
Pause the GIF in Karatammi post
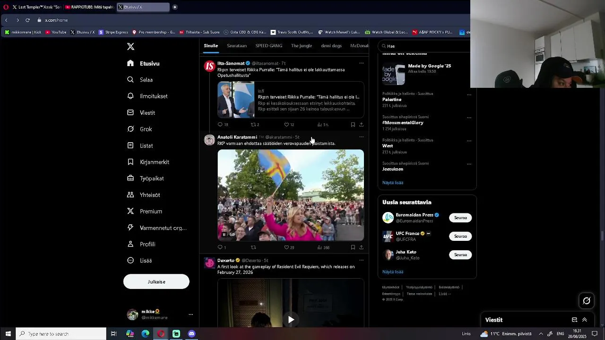point(224,235)
